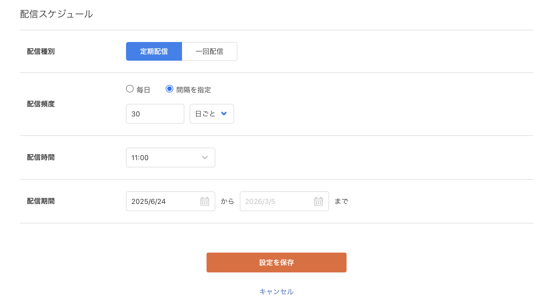Select the 間隔を指定 radio button
The width and height of the screenshot is (556, 301).
(169, 89)
